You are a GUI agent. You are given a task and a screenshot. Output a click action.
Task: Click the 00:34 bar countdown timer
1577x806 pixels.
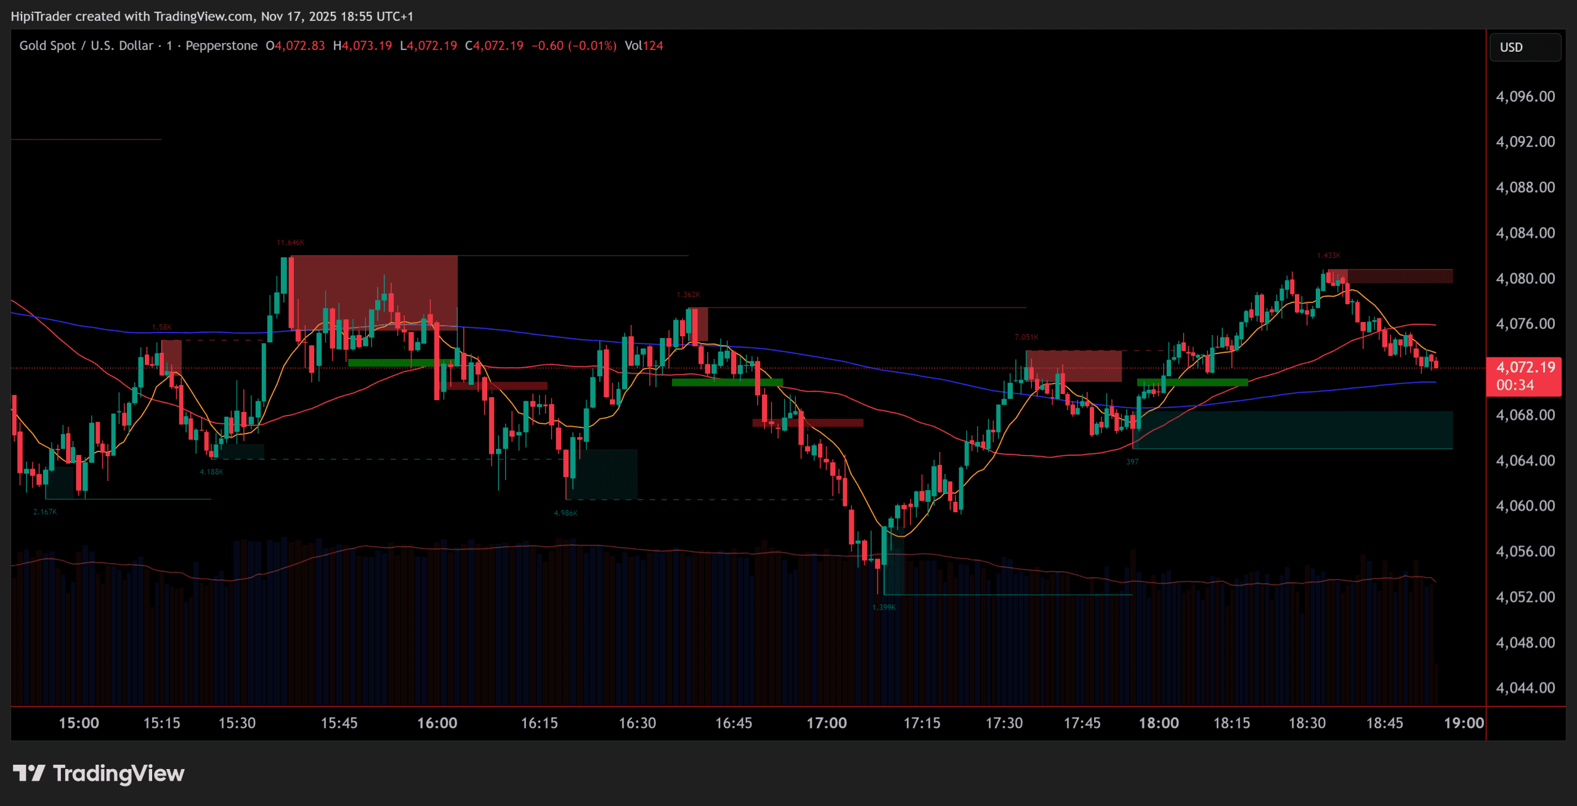click(1515, 385)
